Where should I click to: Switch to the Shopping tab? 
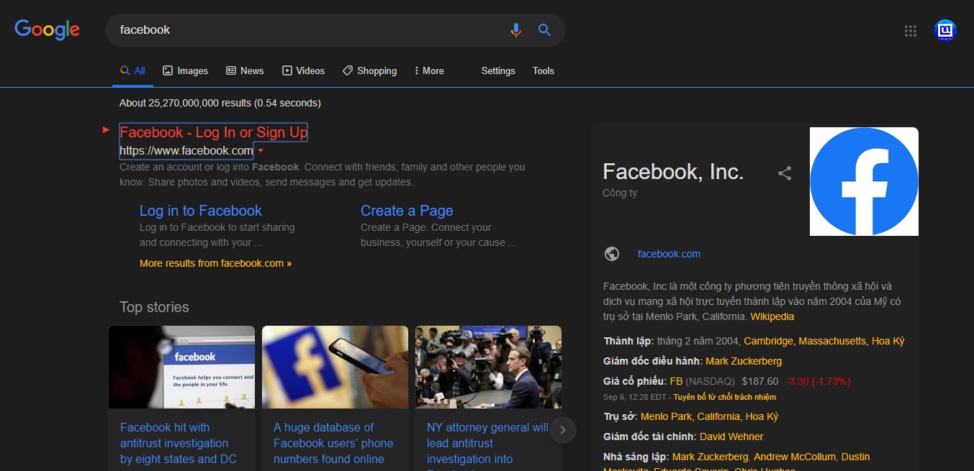[369, 70]
